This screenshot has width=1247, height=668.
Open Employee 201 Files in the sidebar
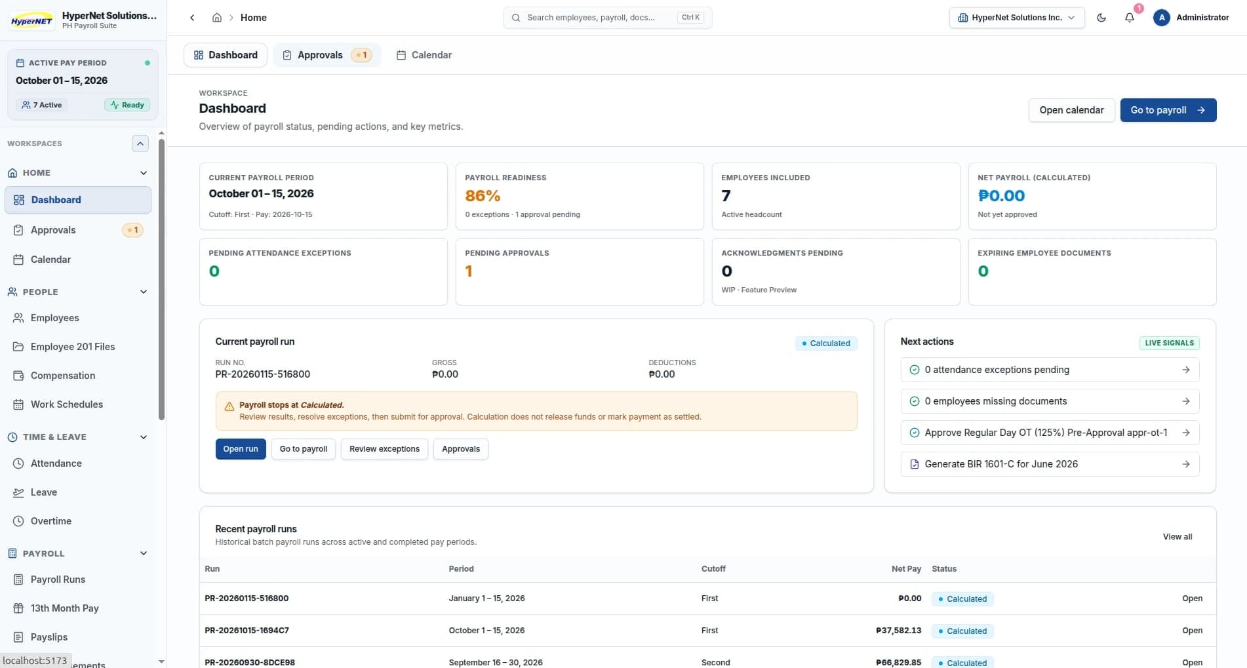click(78, 347)
